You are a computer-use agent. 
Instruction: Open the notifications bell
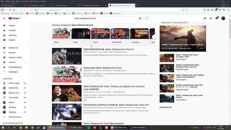[217, 18]
